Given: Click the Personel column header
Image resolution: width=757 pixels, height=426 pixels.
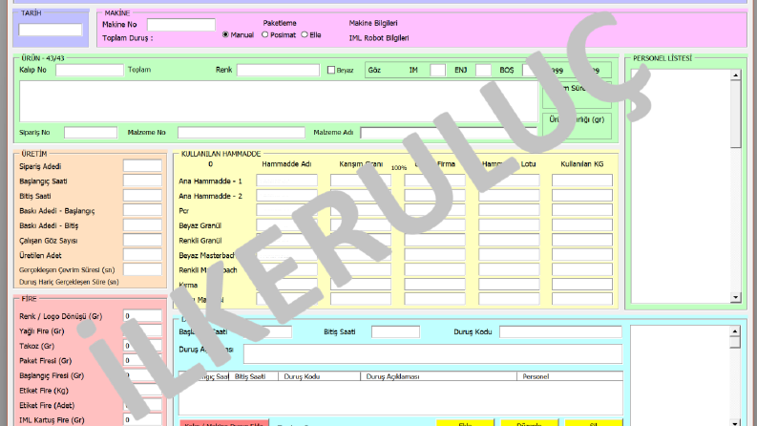Looking at the screenshot, I should (x=570, y=376).
